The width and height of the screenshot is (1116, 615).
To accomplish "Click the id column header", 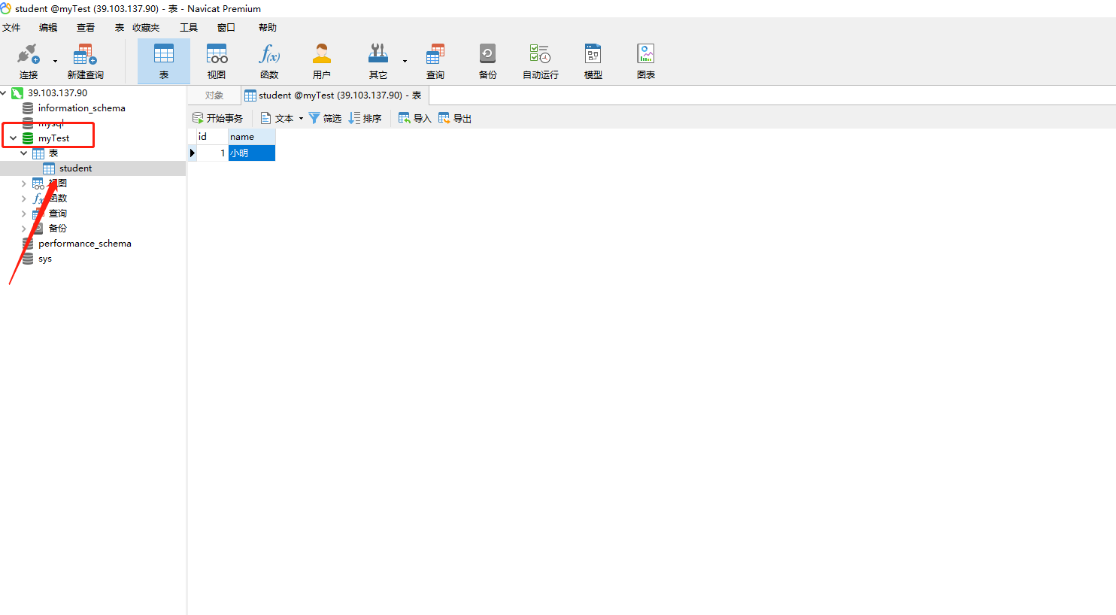I will (x=212, y=137).
